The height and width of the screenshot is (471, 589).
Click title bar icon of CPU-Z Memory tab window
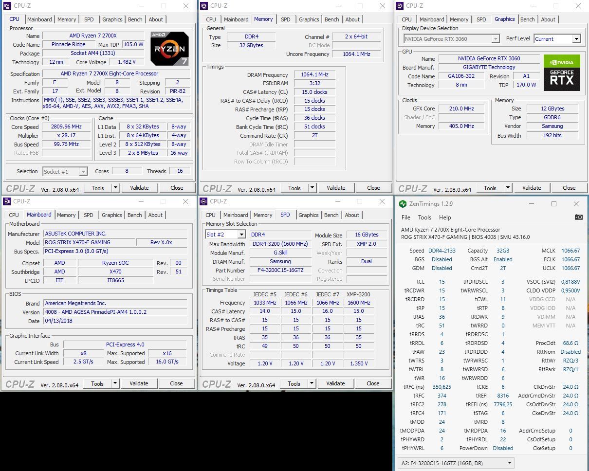[203, 6]
